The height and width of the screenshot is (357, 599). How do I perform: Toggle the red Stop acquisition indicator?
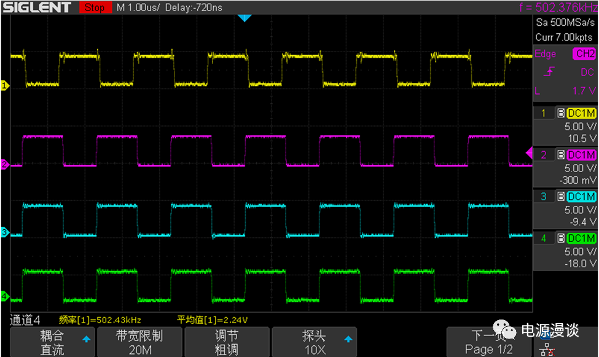click(x=94, y=7)
